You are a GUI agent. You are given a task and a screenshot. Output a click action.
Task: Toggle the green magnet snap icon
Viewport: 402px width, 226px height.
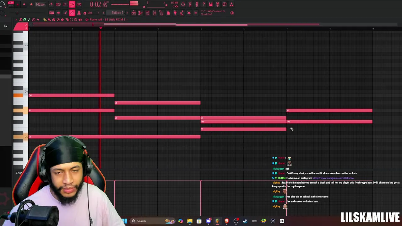(25, 19)
